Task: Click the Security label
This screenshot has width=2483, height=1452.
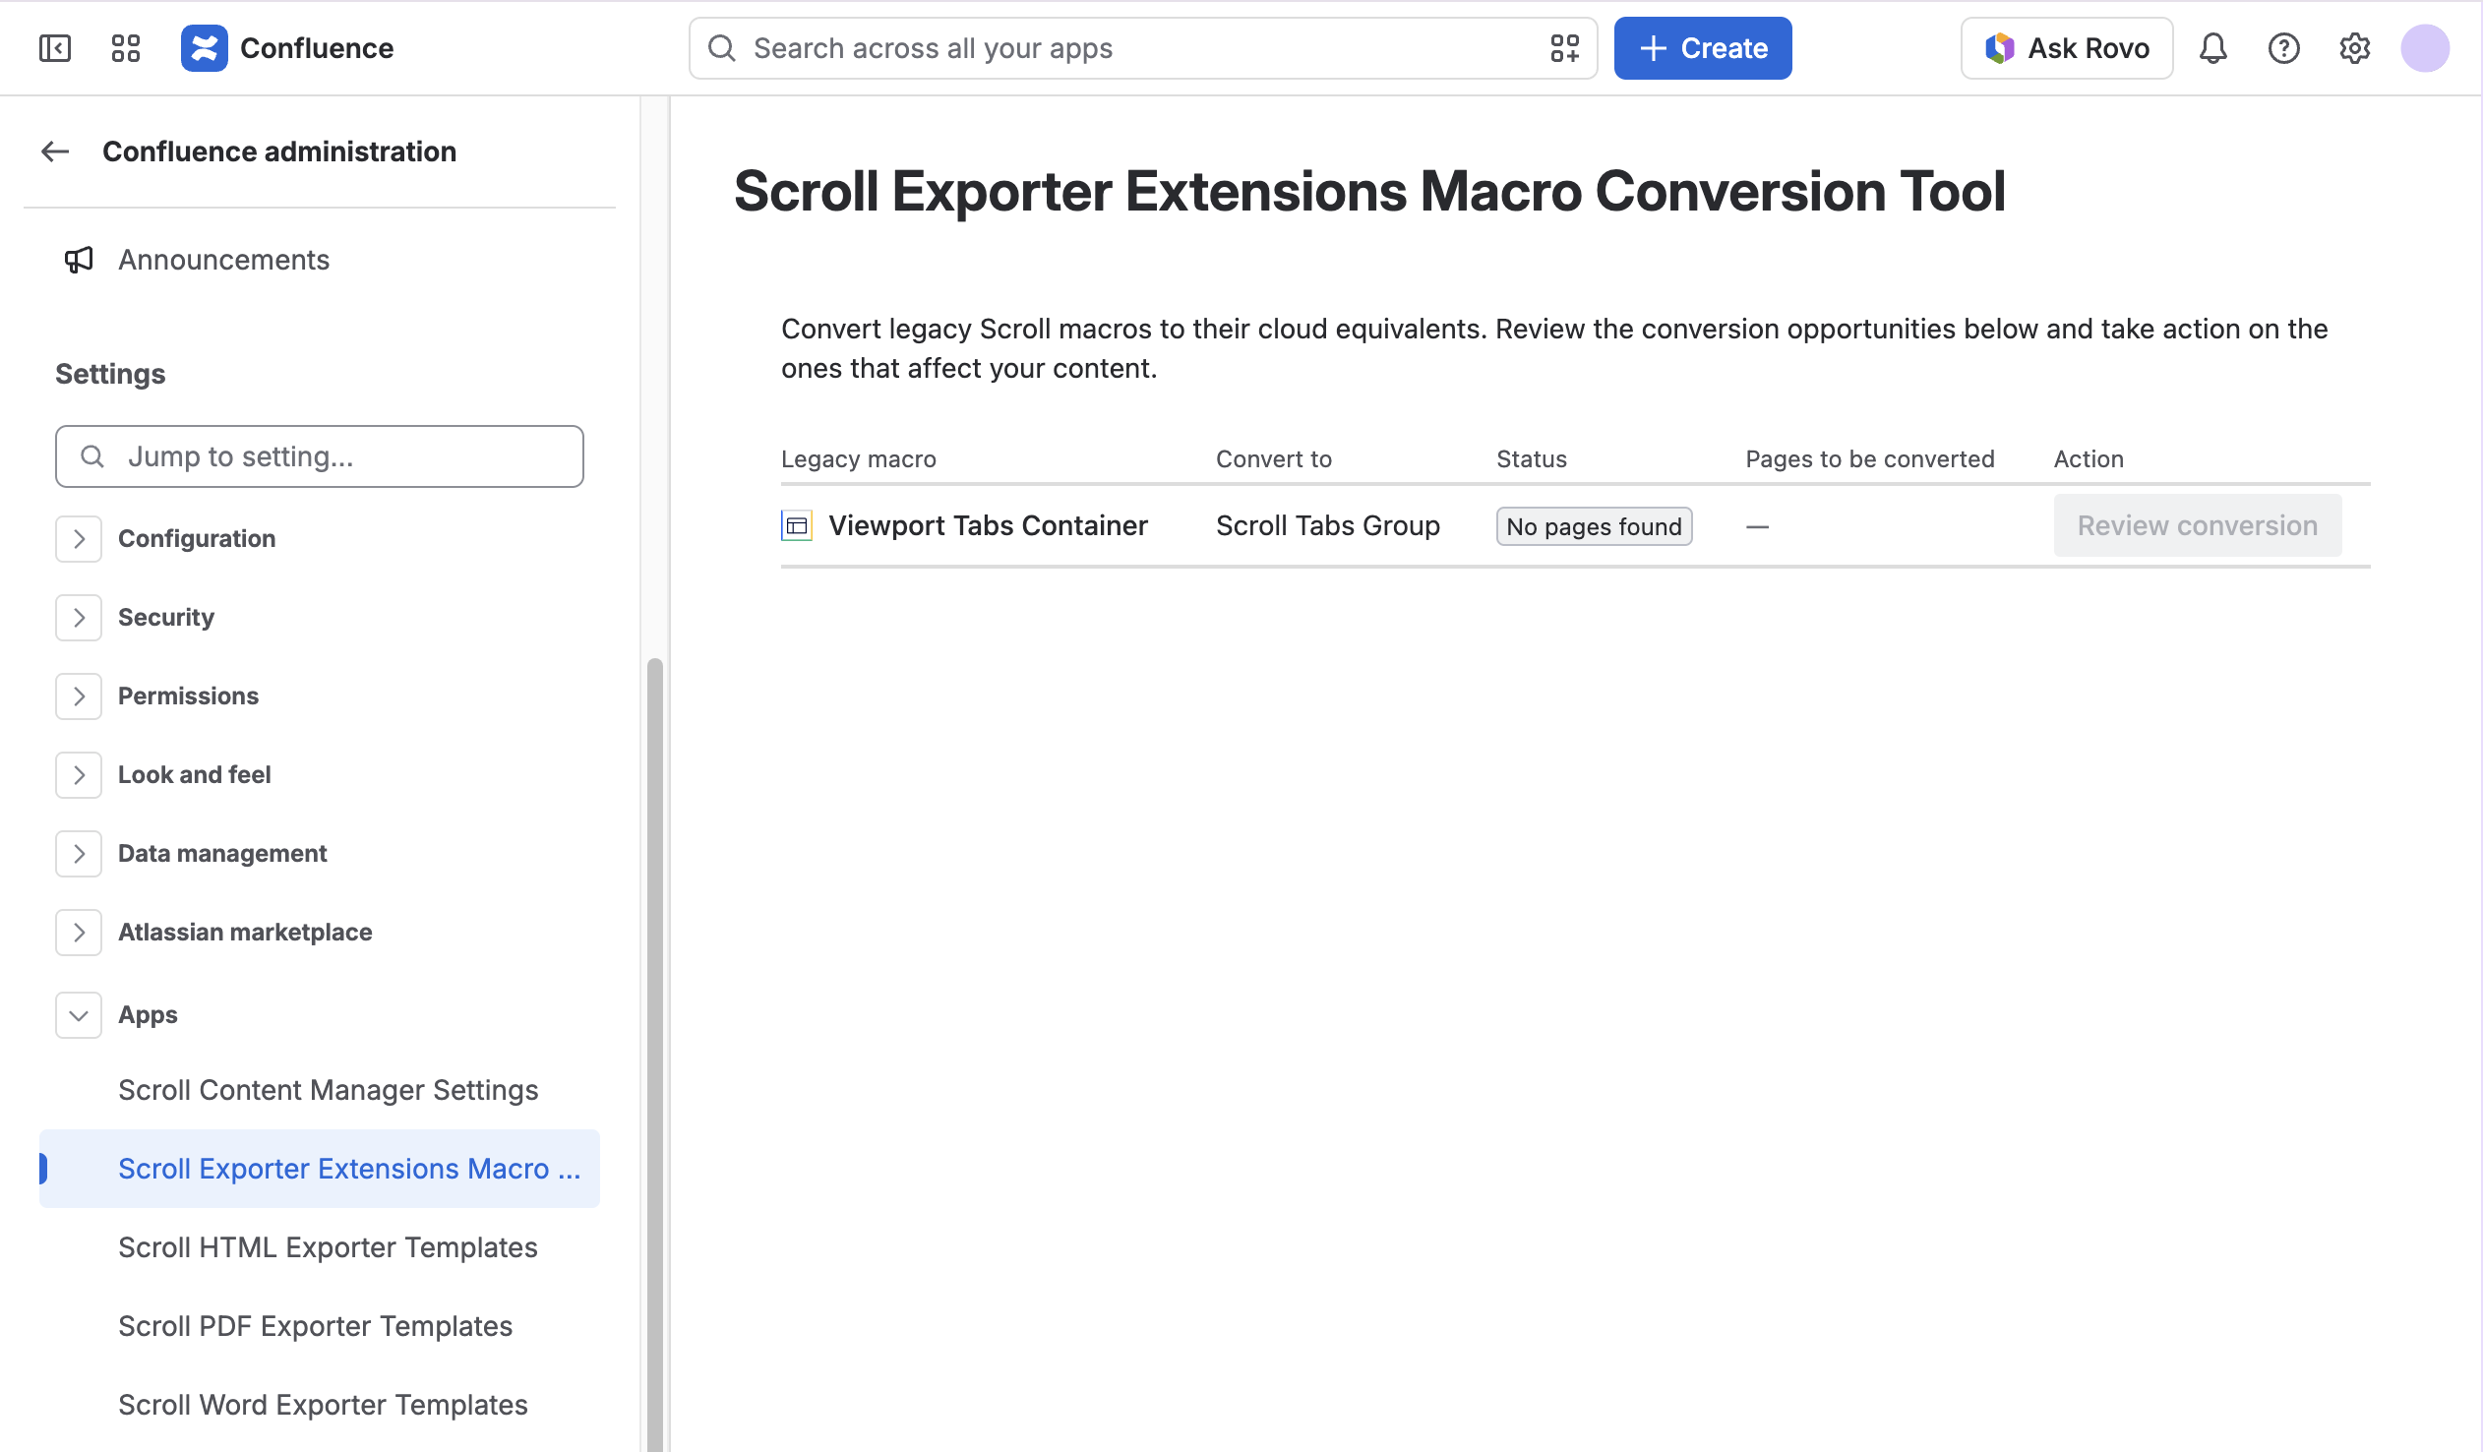Action: click(x=165, y=618)
